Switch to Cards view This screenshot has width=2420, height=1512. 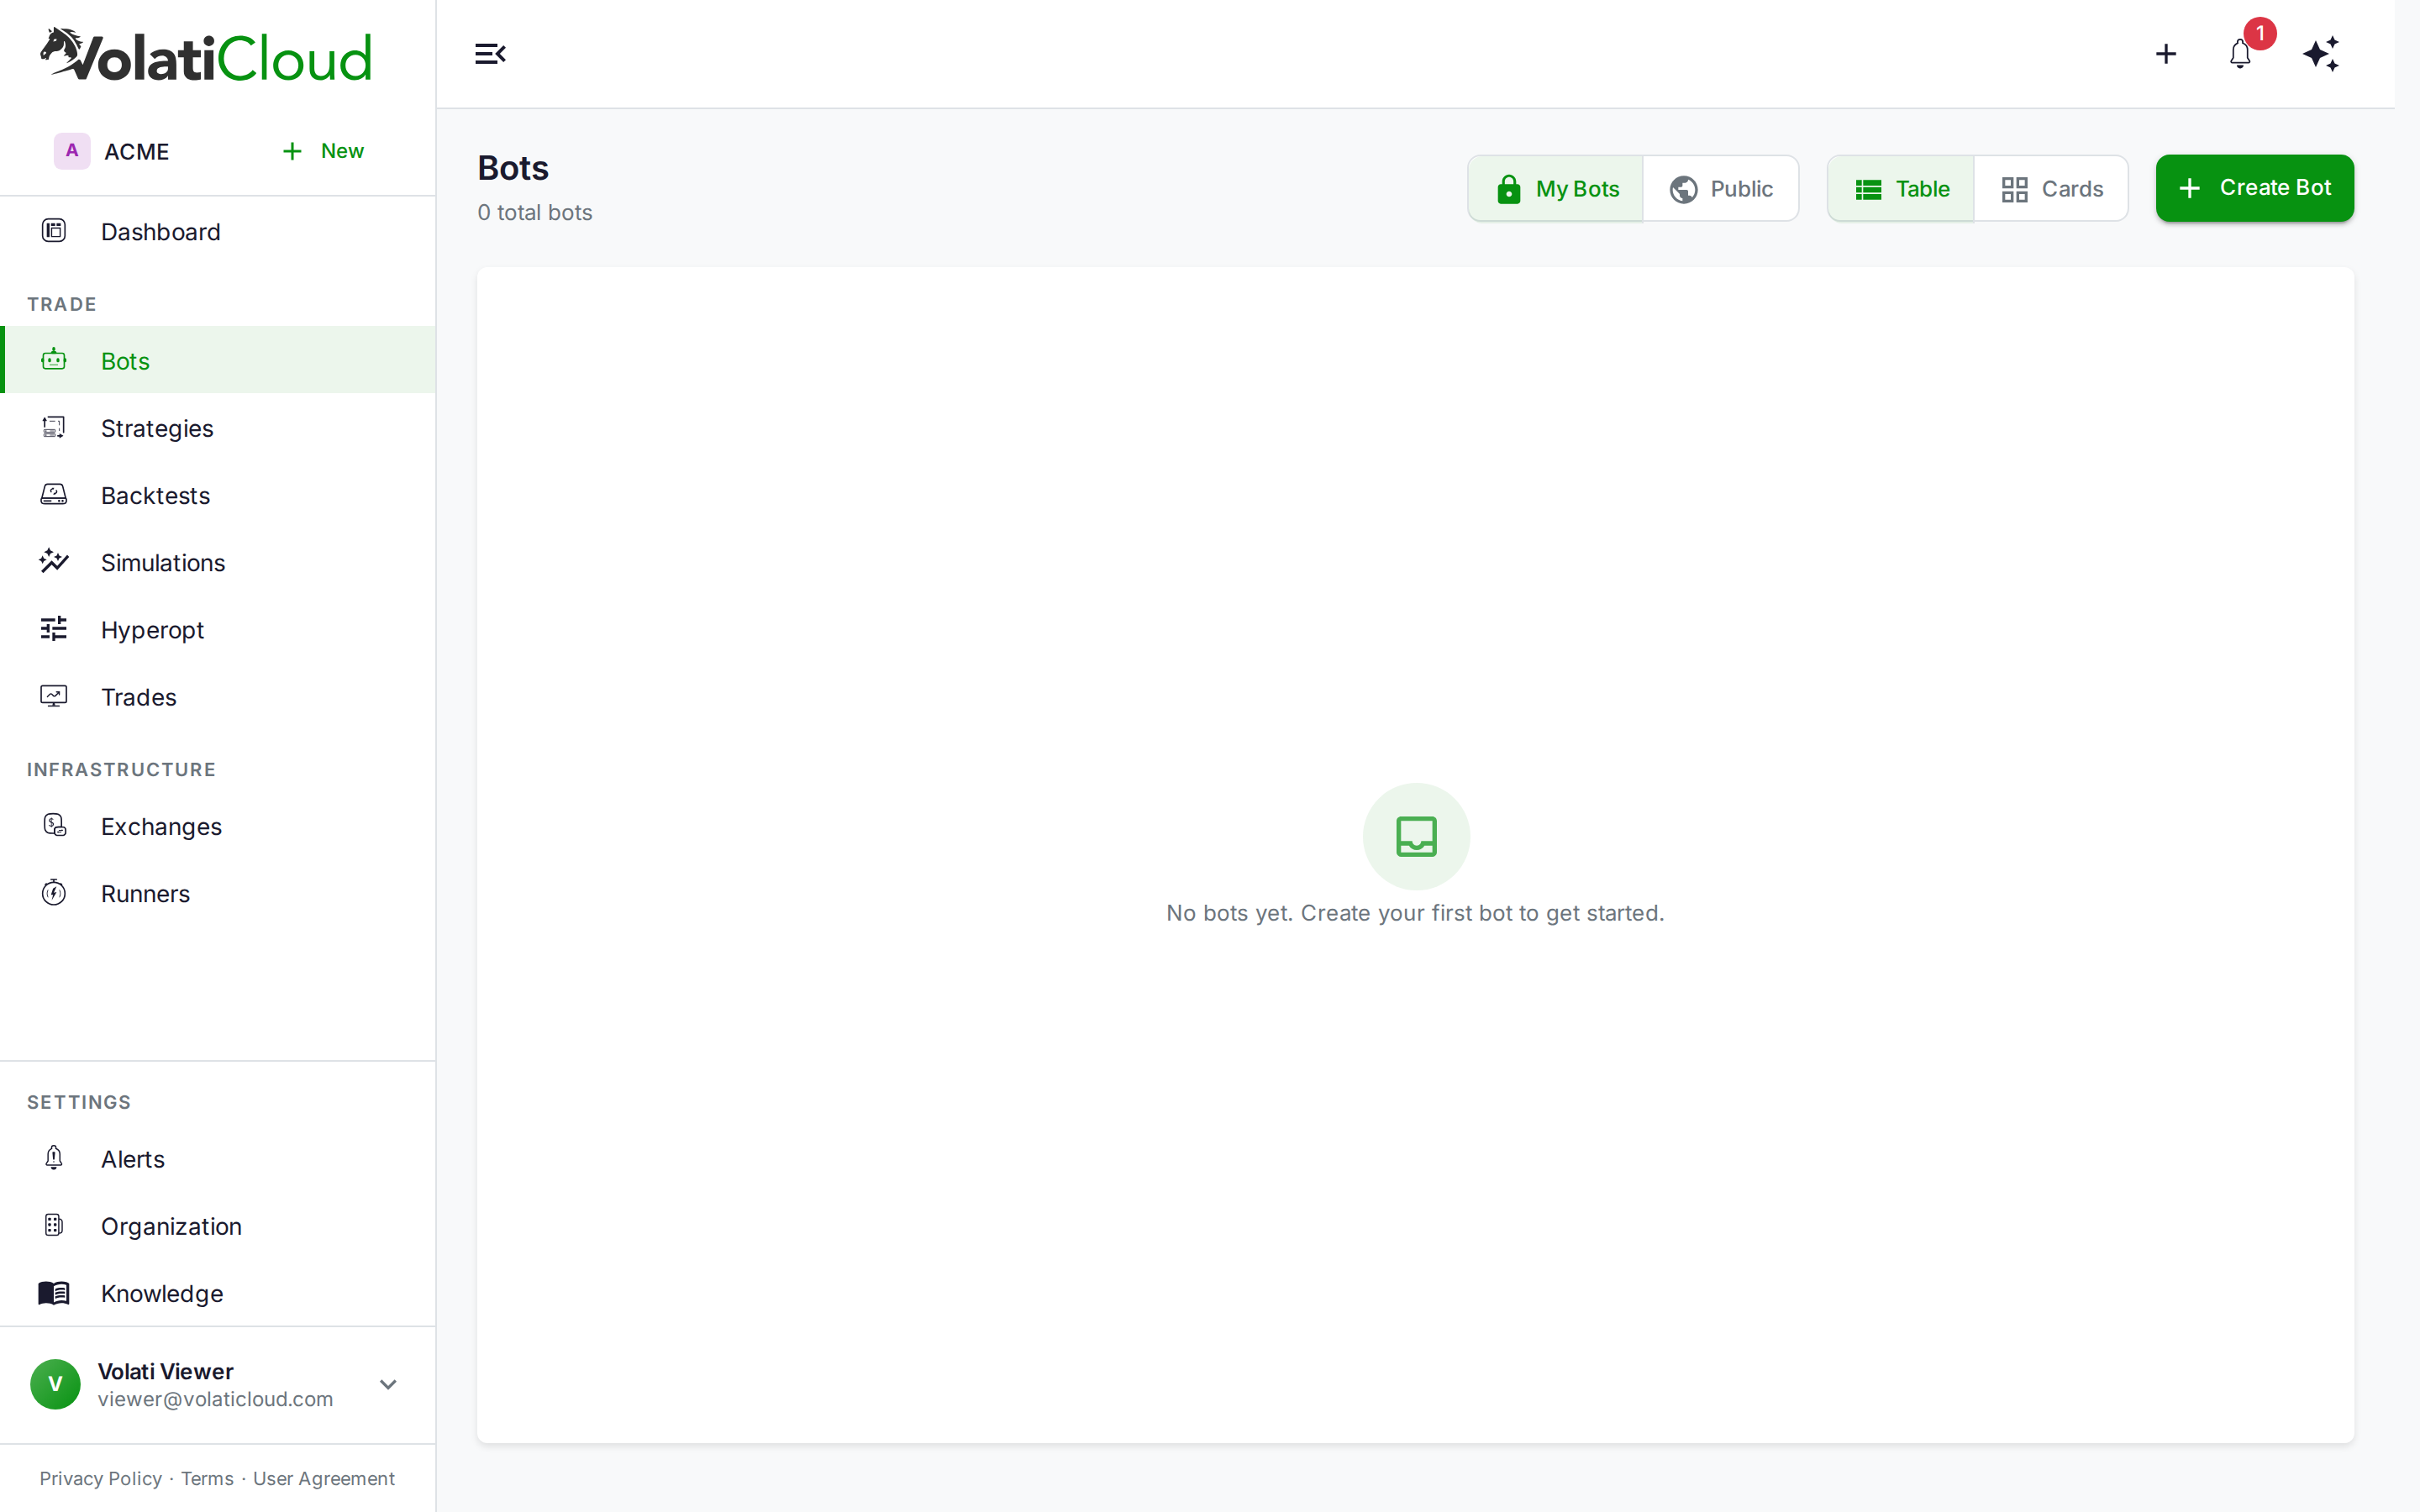coord(2051,188)
